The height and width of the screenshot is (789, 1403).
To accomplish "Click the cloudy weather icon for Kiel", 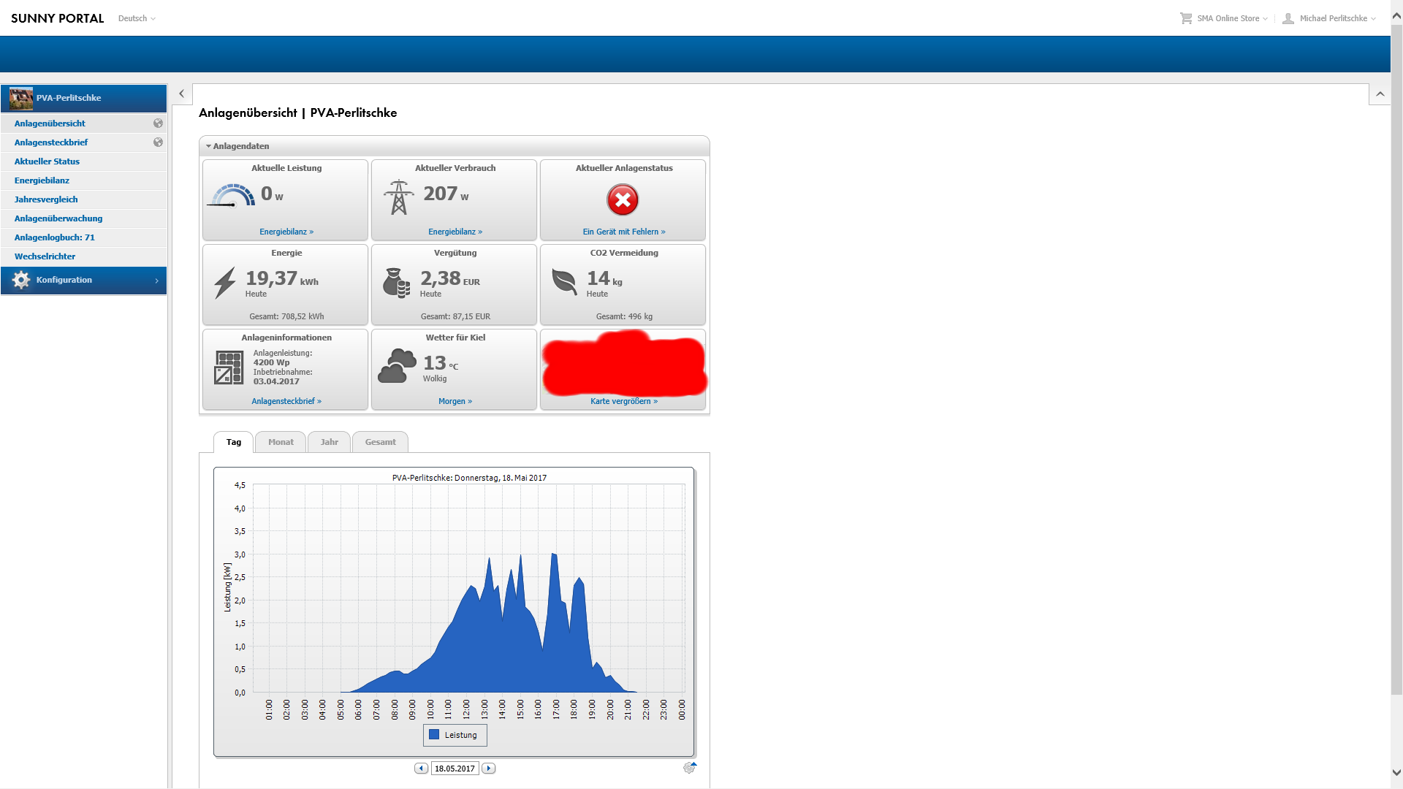I will (397, 366).
